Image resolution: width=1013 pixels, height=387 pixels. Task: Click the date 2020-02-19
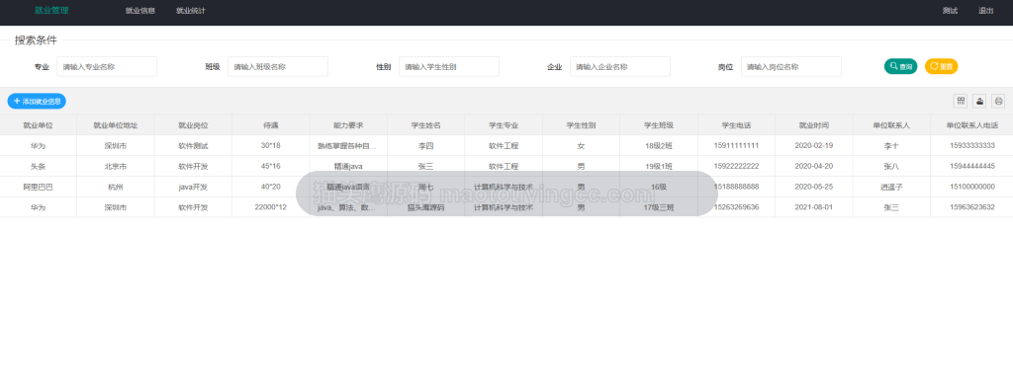point(814,146)
